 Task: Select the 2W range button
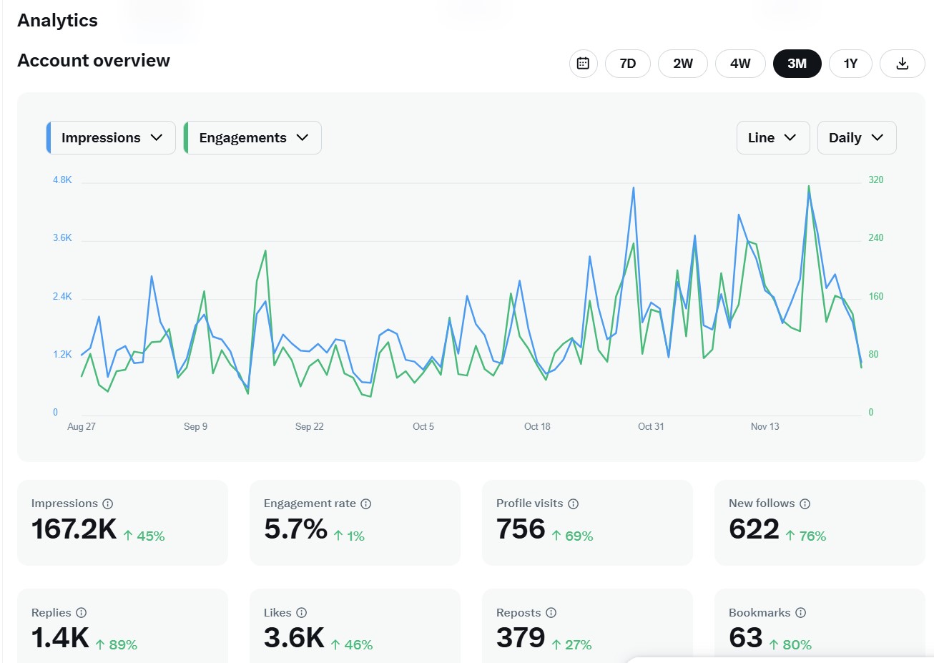point(682,64)
